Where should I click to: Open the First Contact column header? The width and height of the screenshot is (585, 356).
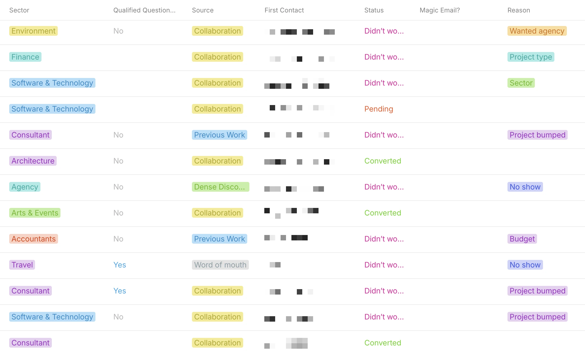pos(284,10)
